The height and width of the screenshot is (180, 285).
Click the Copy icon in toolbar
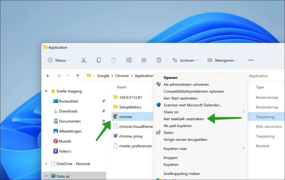(99, 60)
